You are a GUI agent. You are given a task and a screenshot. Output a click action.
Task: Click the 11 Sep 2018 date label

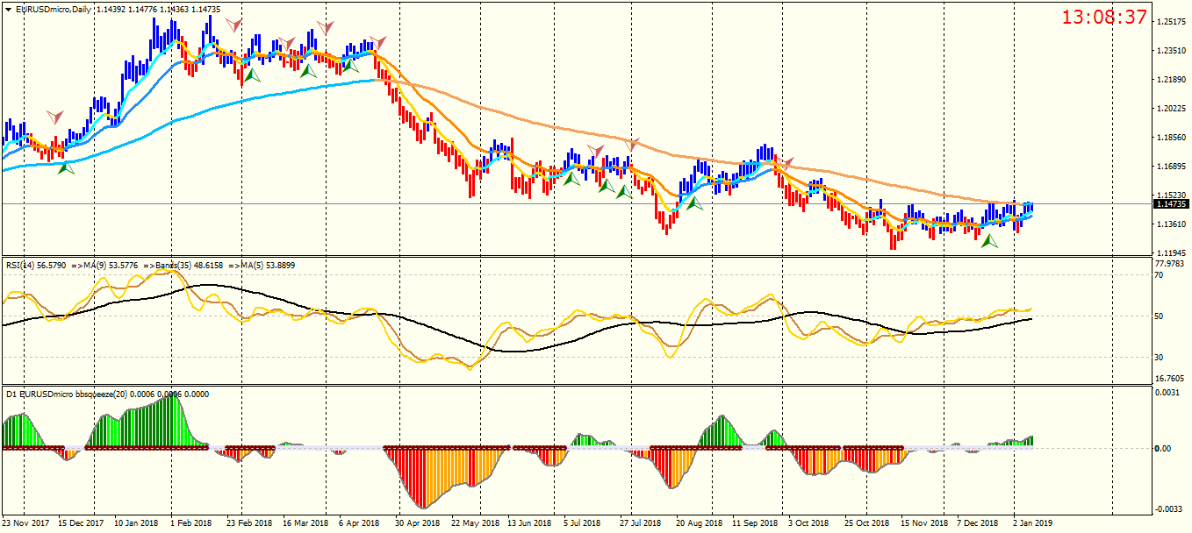(755, 523)
